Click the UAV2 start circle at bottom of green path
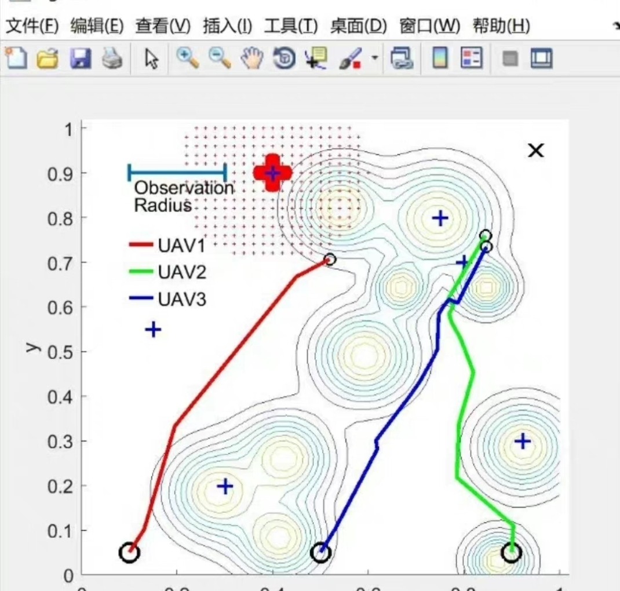The image size is (620, 591). click(511, 552)
